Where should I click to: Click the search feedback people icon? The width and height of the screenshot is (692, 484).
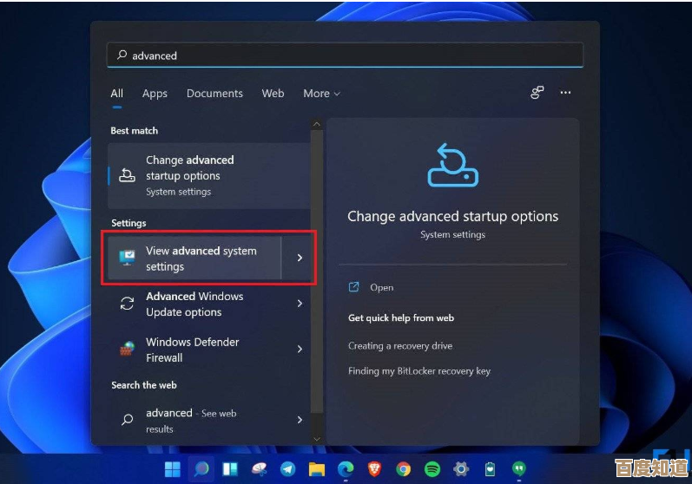[537, 93]
